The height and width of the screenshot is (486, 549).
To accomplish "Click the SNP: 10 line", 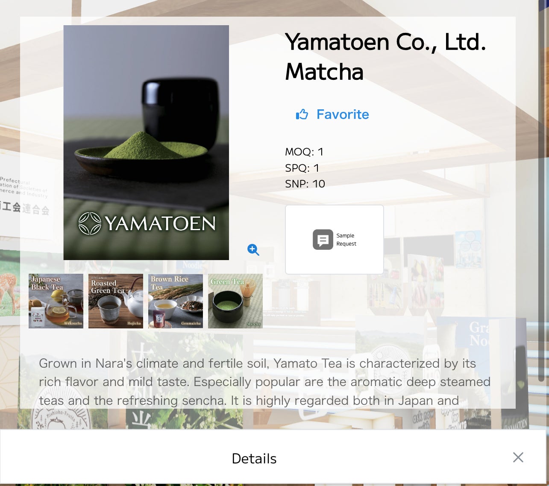I will coord(305,184).
